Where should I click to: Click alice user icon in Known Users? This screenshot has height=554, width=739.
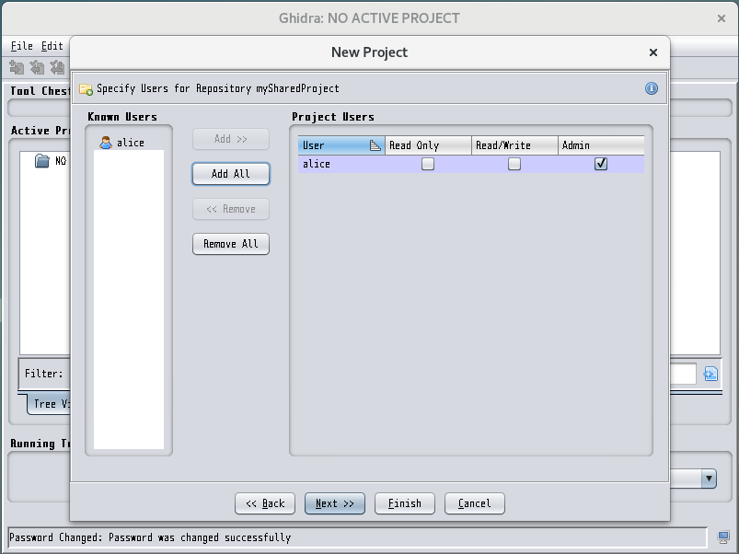(106, 143)
